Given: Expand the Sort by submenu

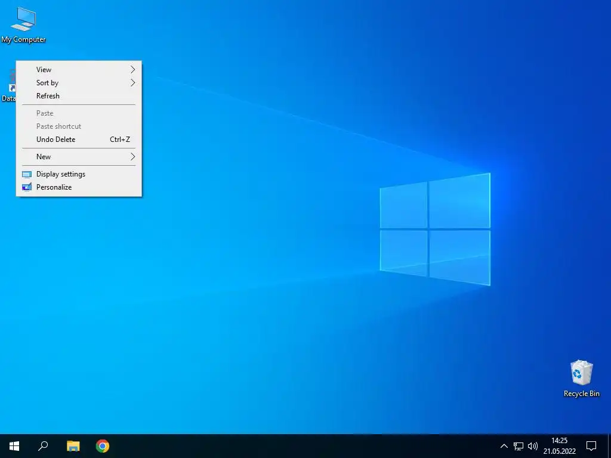Looking at the screenshot, I should coord(79,82).
